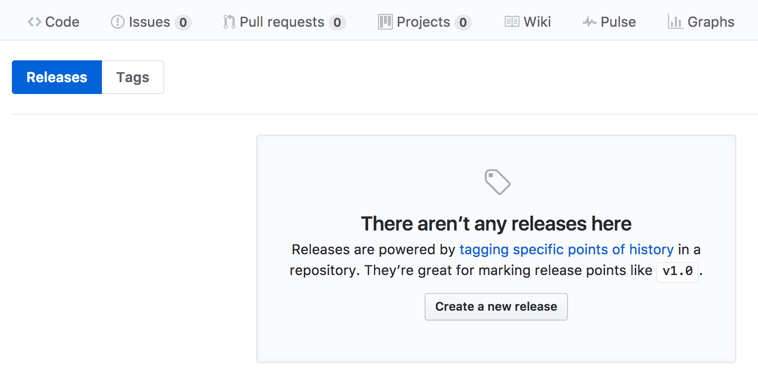The image size is (758, 373).
Task: Create a new release
Action: 496,307
